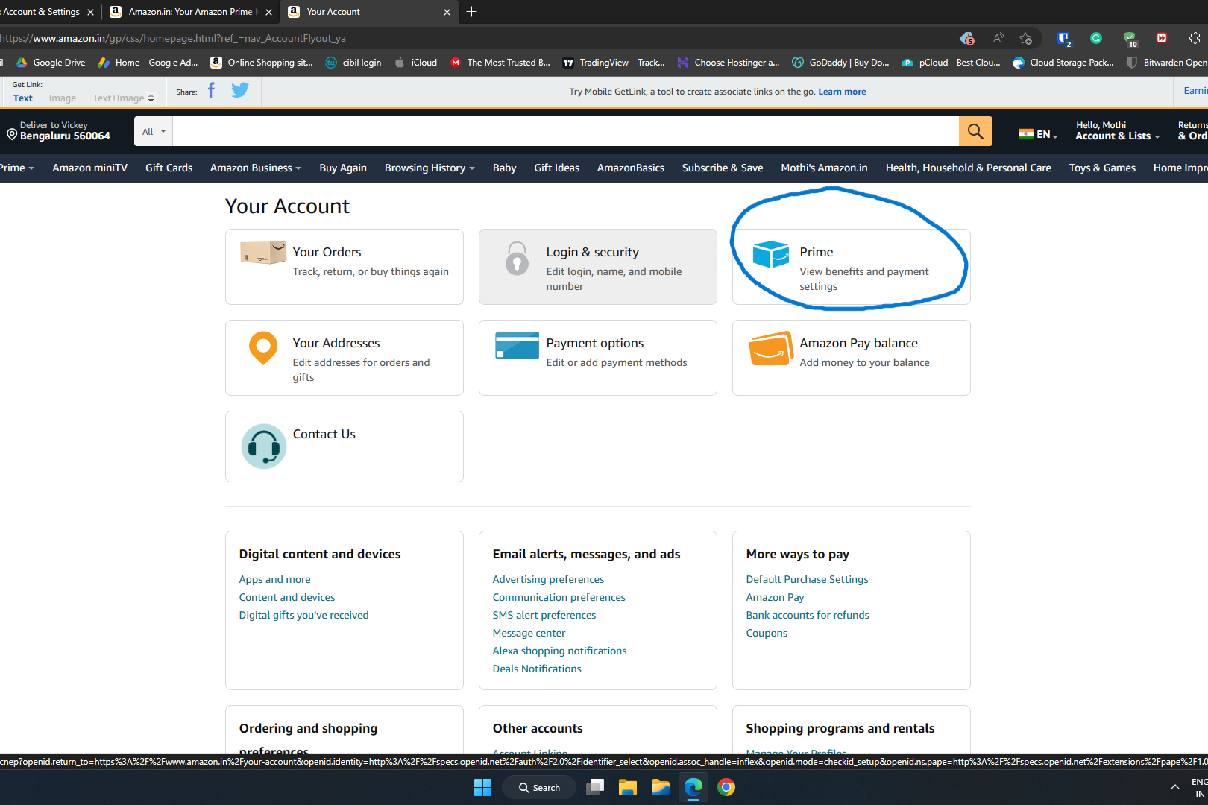Click the Your Orders box icon
The height and width of the screenshot is (805, 1208).
262,253
